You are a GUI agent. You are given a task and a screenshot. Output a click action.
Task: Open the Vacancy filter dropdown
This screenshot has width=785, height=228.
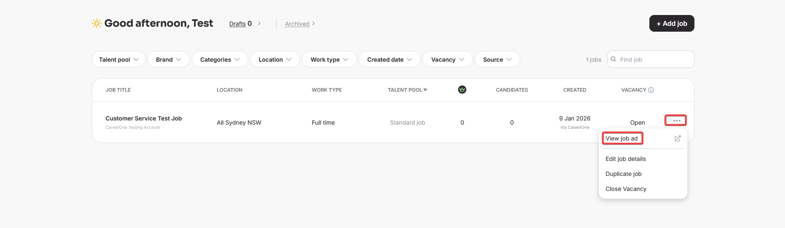pos(447,59)
